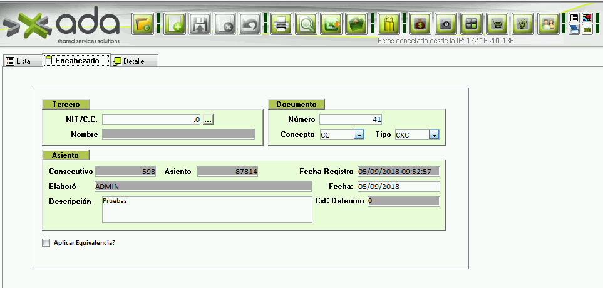Image resolution: width=603 pixels, height=288 pixels.
Task: Expand the Concepto dropdown
Action: (359, 135)
